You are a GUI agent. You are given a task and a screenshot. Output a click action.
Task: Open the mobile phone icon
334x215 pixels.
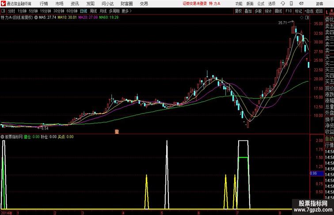point(292,4)
